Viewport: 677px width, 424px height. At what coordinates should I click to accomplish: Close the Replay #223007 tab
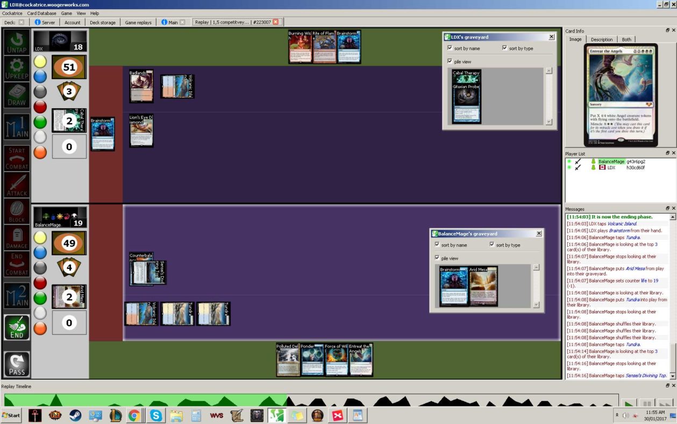point(276,22)
